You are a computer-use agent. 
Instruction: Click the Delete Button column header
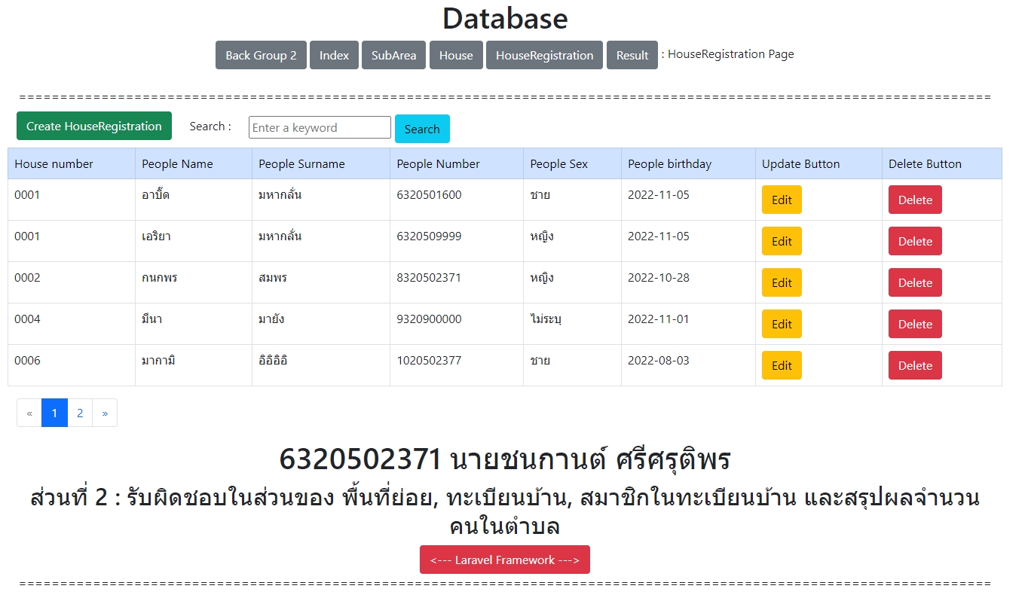click(942, 163)
